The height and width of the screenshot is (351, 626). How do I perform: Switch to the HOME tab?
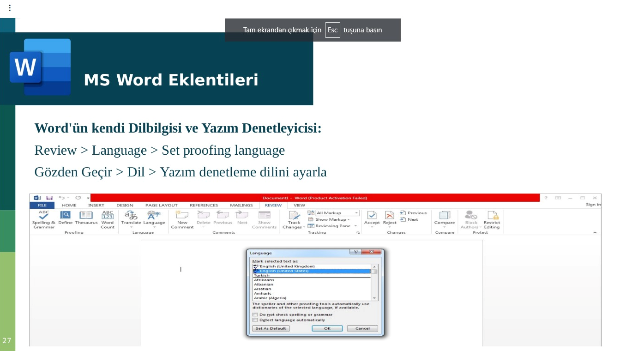click(69, 205)
